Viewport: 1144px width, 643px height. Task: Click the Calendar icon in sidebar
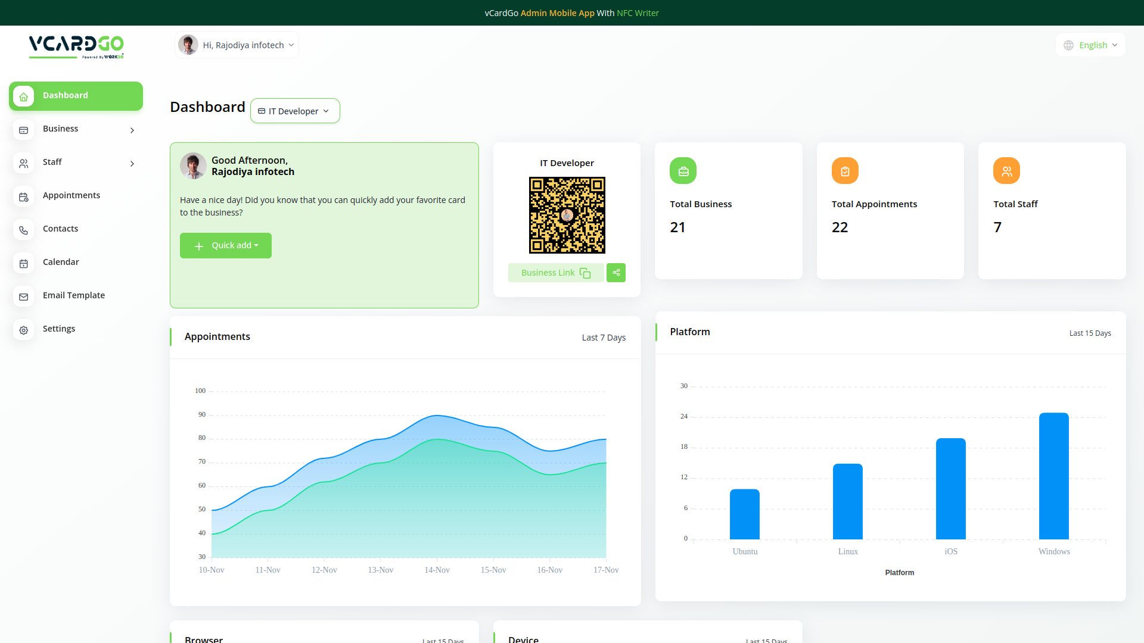point(24,263)
